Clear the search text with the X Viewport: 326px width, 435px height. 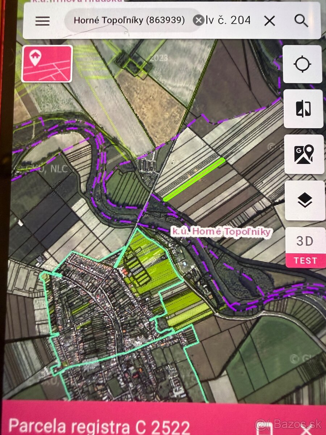click(x=269, y=21)
